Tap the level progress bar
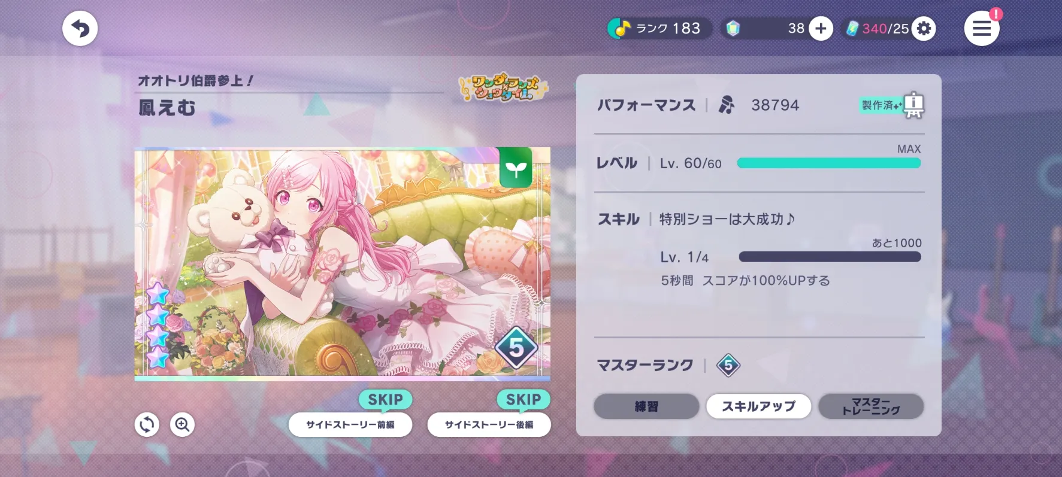Screen dimensions: 1062x477 coord(829,163)
